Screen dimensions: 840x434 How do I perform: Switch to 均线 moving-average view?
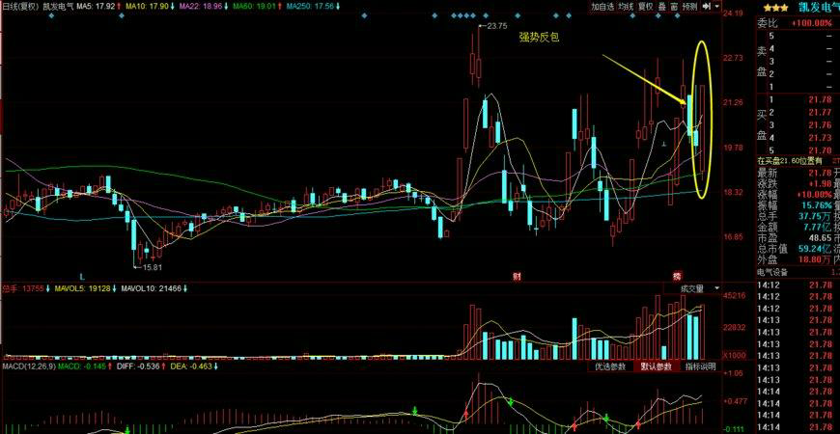click(x=626, y=7)
